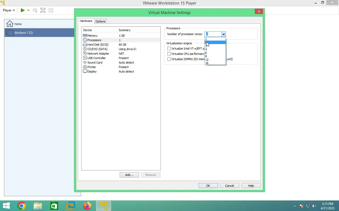Image resolution: width=339 pixels, height=211 pixels.
Task: Click the Hard Disk (SCSI) drive icon
Action: coord(85,45)
